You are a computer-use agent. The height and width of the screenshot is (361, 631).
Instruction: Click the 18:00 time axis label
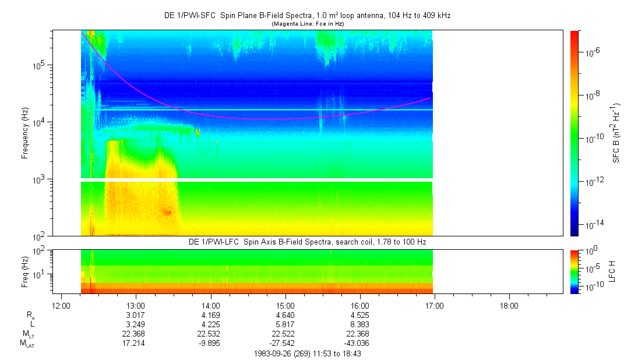pos(509,305)
